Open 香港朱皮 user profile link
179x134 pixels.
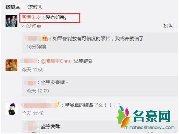coord(31,17)
